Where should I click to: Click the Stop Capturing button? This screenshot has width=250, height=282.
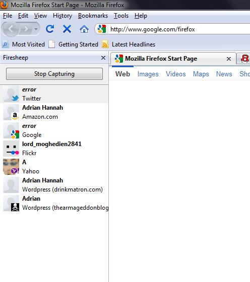click(54, 74)
